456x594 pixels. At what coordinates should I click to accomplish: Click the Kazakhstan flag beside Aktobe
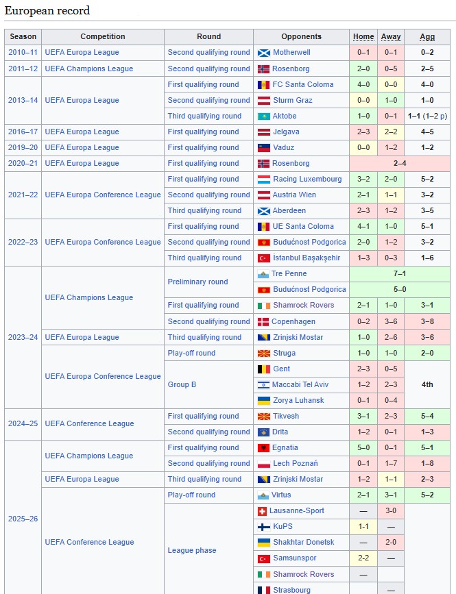(x=264, y=116)
